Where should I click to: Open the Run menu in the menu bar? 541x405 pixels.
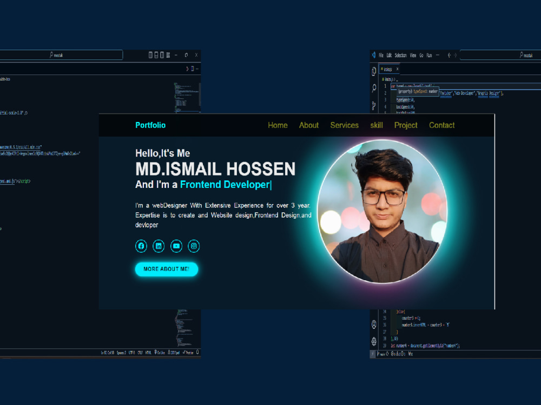pos(428,55)
